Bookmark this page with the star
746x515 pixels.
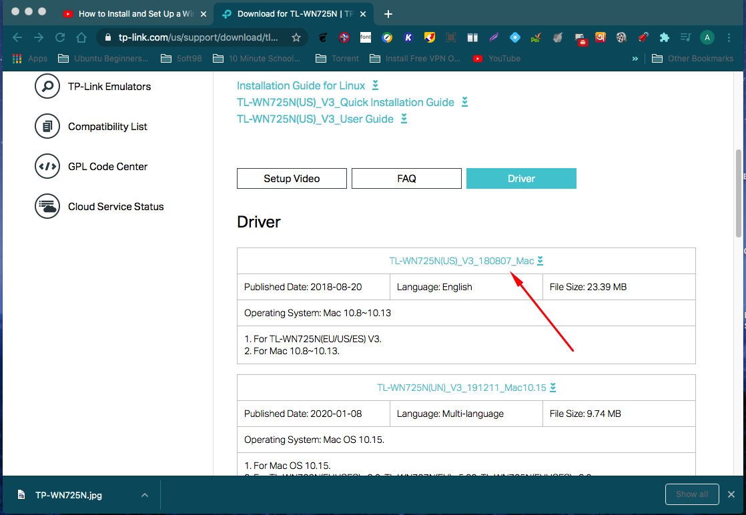296,37
